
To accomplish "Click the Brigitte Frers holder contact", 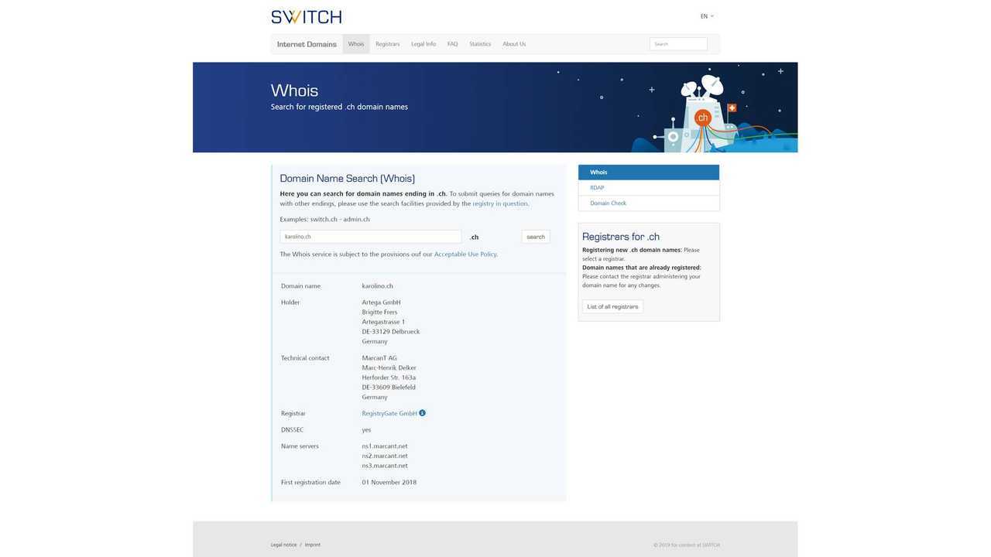I will 379,312.
